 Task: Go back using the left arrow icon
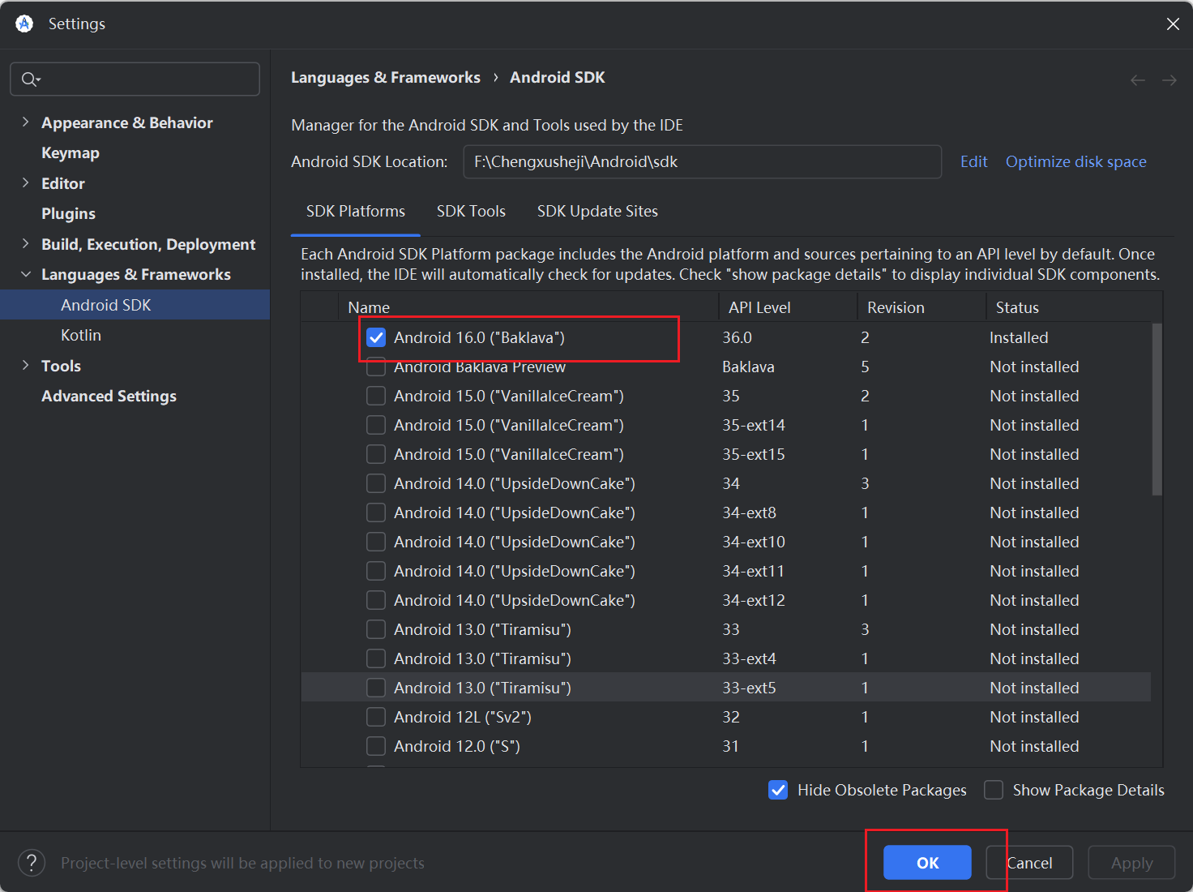pos(1138,79)
